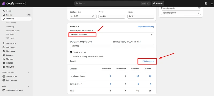Image resolution: width=214 pixels, height=96 pixels.
Task: Click the notifications bell icon
Action: (212, 3)
